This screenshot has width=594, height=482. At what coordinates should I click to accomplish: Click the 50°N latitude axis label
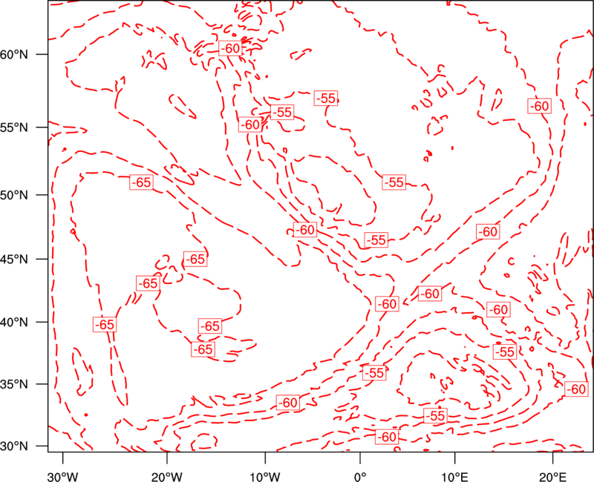pyautogui.click(x=14, y=195)
